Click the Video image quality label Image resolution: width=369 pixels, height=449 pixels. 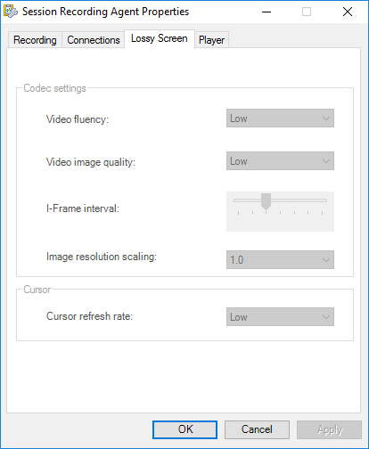click(x=91, y=162)
